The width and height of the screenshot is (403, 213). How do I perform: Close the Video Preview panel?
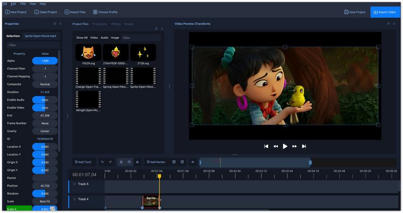coord(394,24)
